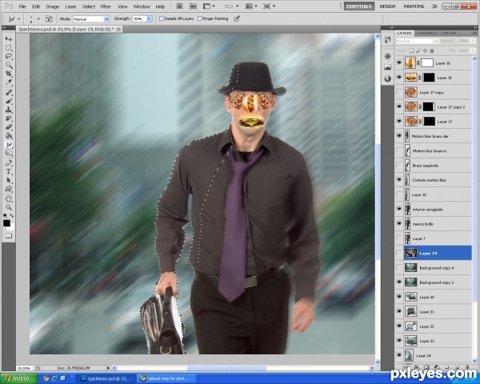Switch to Essentials workspace
Viewport: 480px width, 384px height.
(x=358, y=6)
